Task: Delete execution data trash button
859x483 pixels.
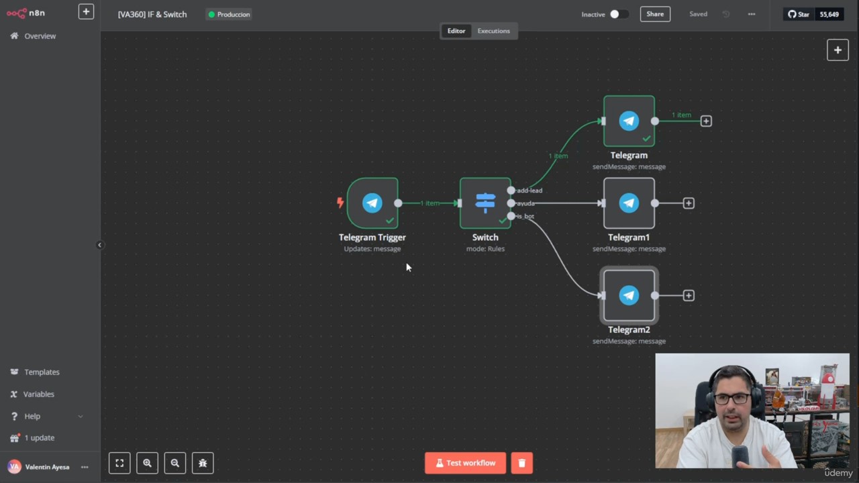Action: click(x=521, y=463)
